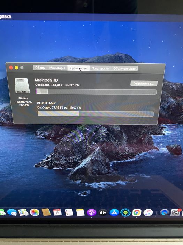Switch to the Мониторы tab
The height and width of the screenshot is (245, 183).
57,68
